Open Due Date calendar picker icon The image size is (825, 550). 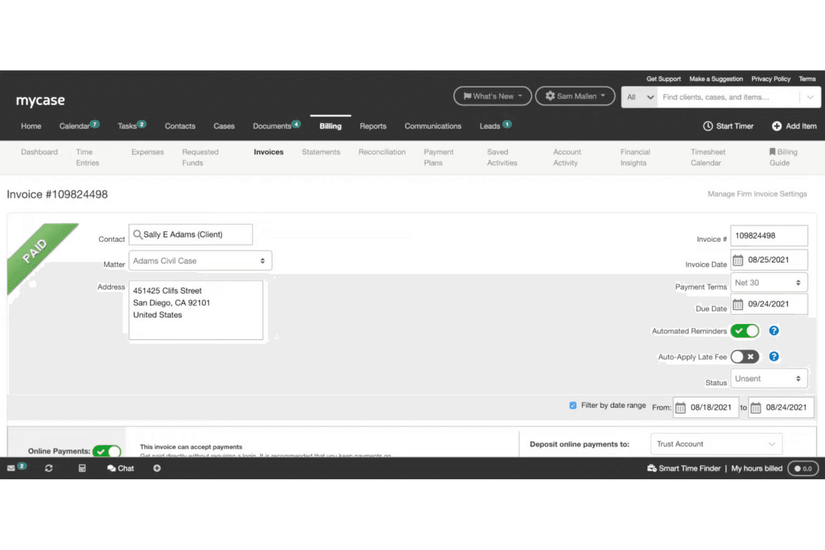[x=738, y=304]
